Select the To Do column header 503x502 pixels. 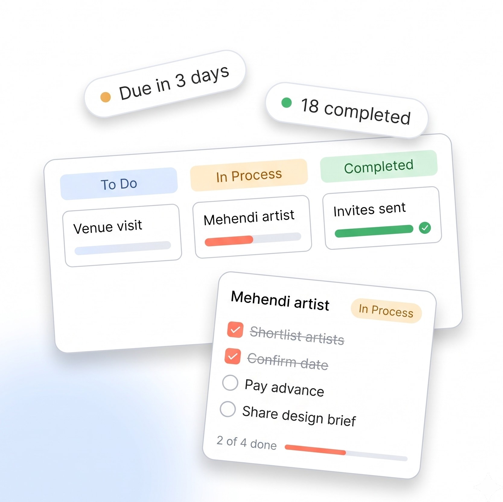pyautogui.click(x=119, y=184)
